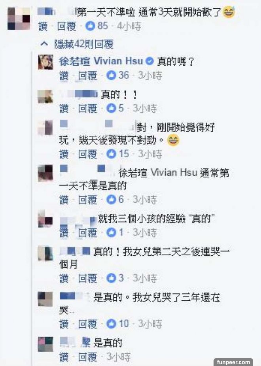Click 回覆 under the top 第一天不準啦 comment
The image size is (261, 366).
click(x=66, y=26)
